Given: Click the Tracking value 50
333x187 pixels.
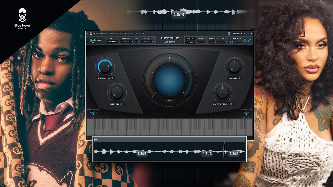Looking at the screenshot, I should click(239, 42).
